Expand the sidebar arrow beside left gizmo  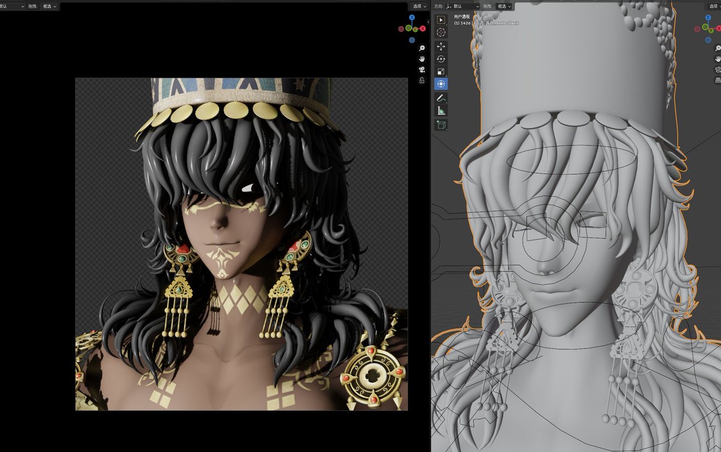pos(428,22)
